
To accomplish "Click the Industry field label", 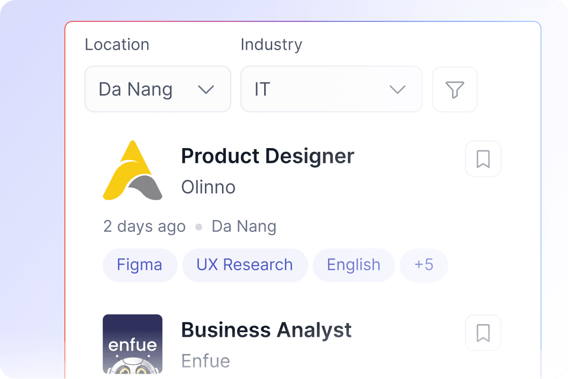I will point(271,44).
